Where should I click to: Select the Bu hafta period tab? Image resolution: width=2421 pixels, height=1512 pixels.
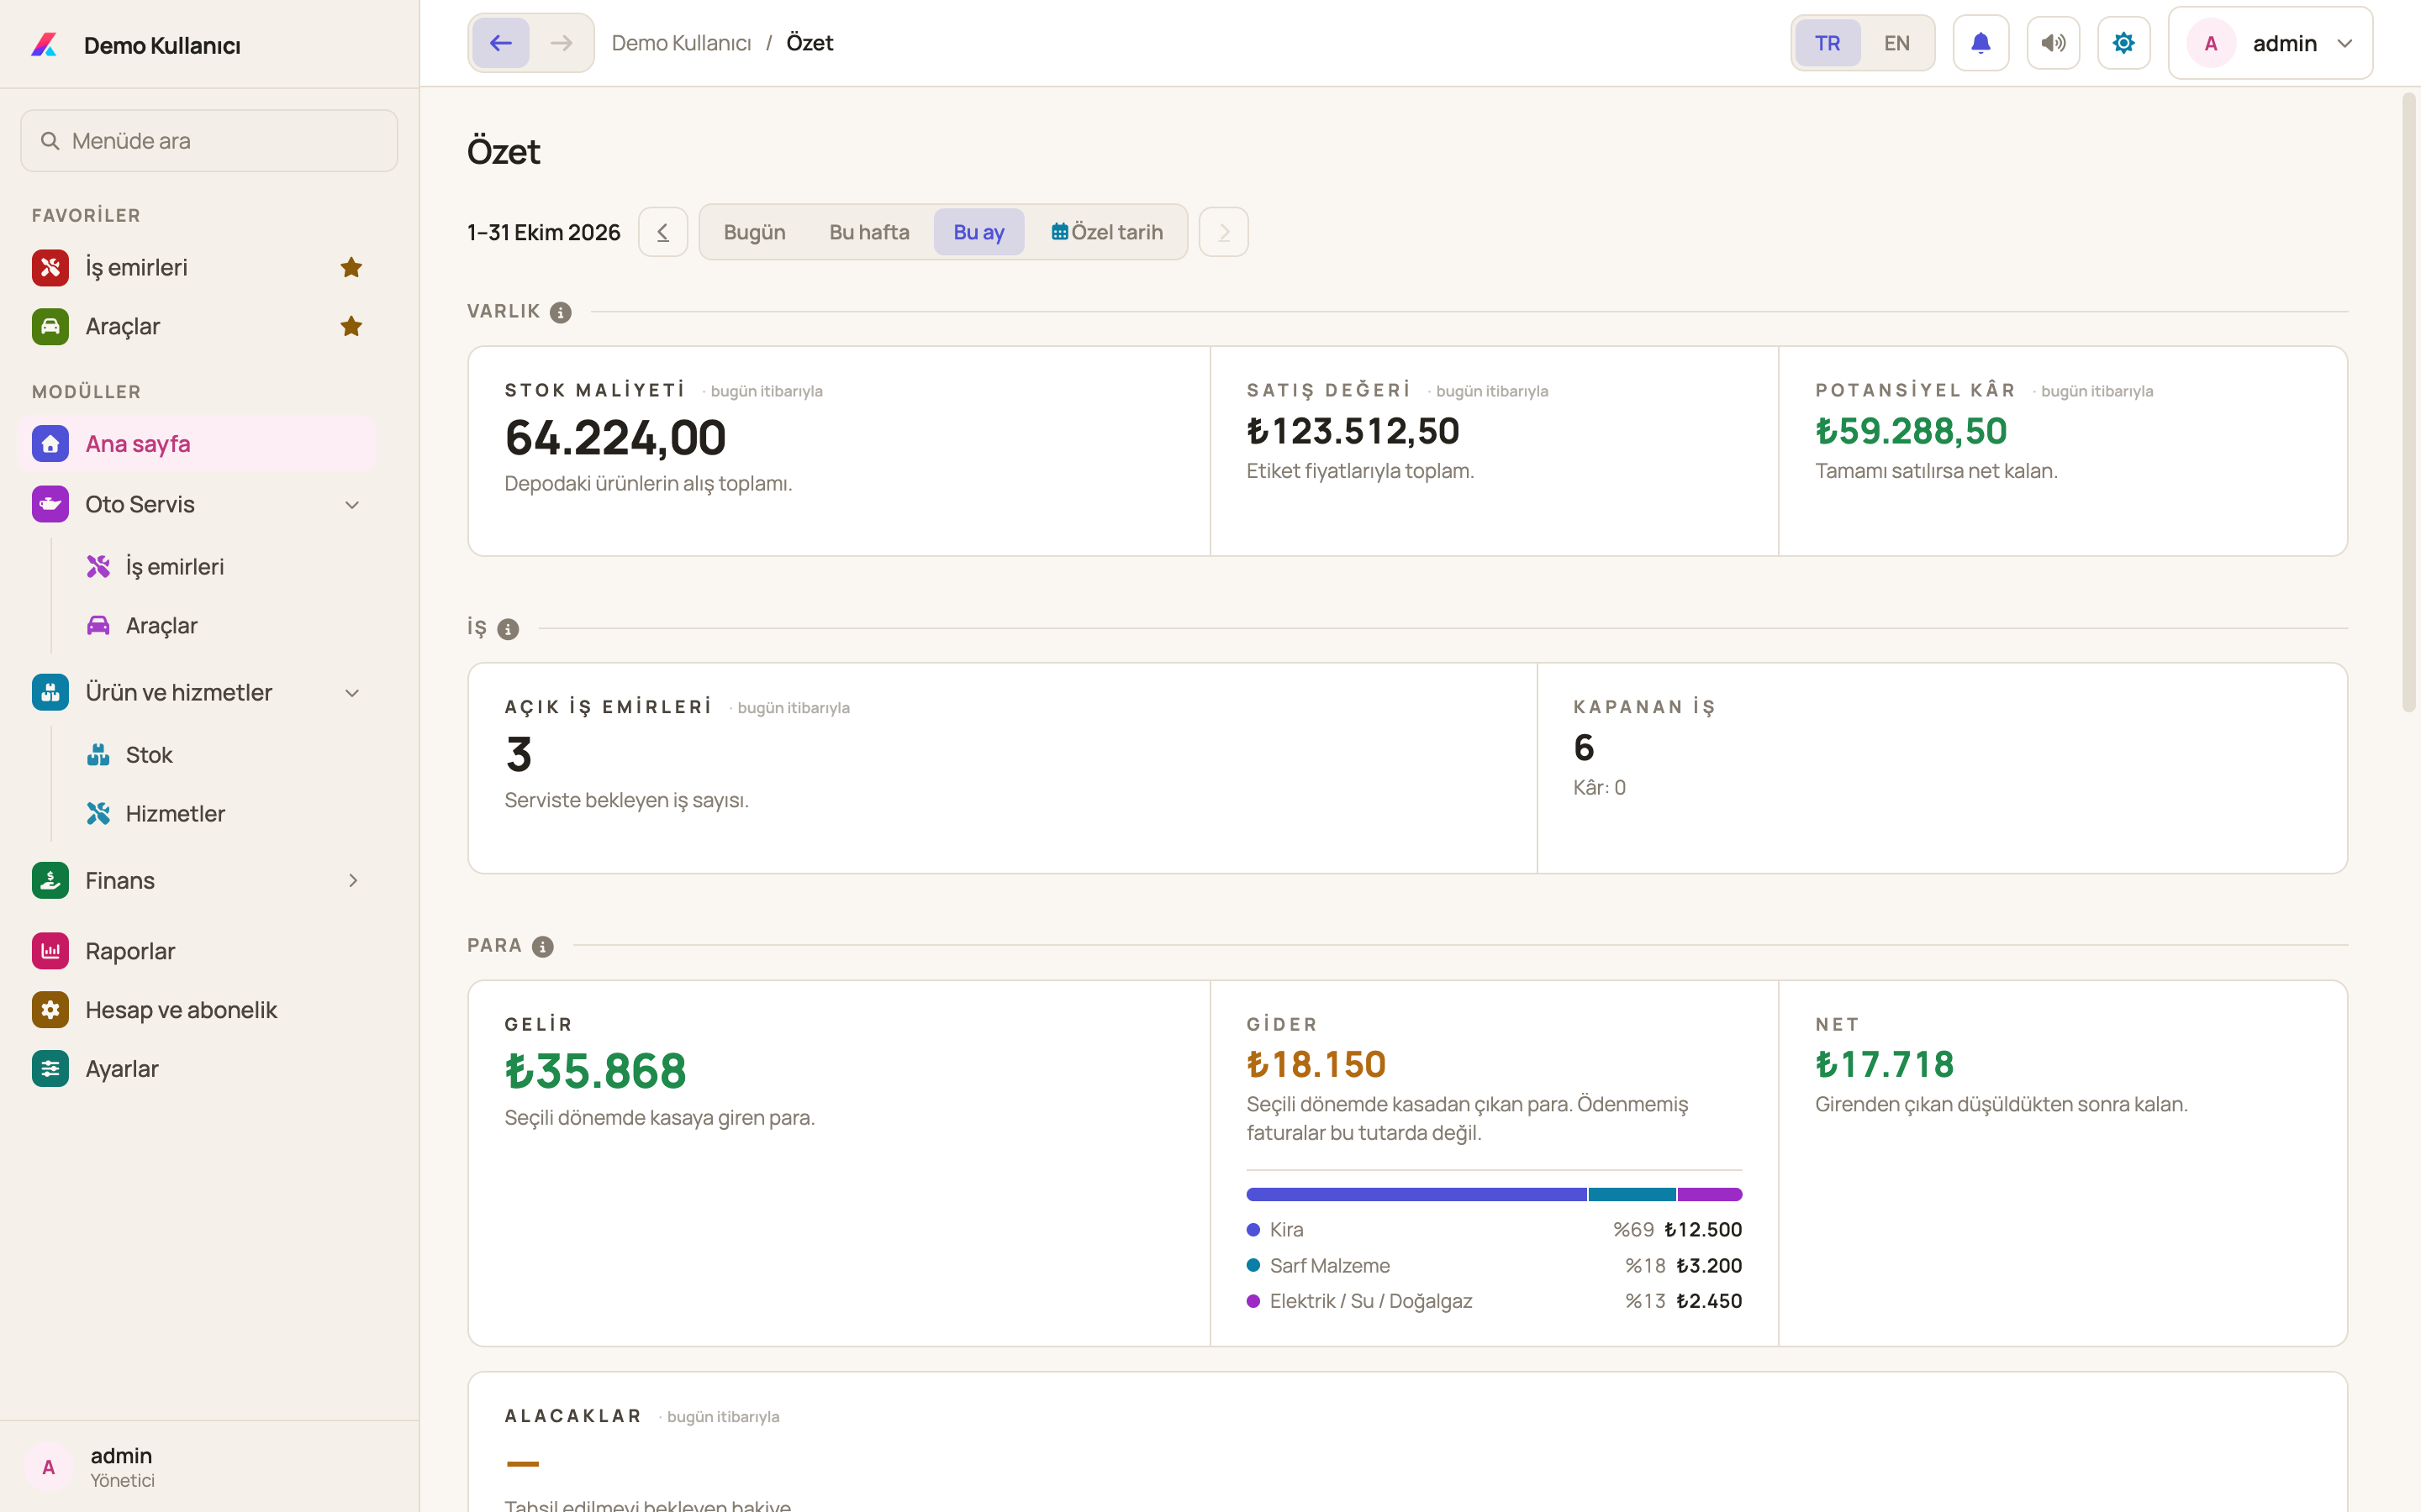pyautogui.click(x=869, y=232)
